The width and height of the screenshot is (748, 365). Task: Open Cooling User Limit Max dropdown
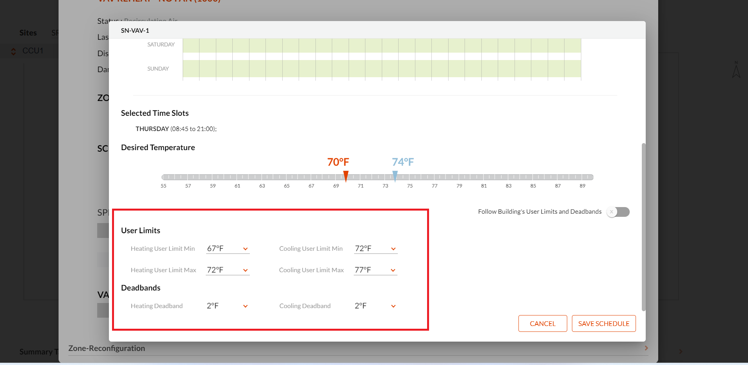376,270
